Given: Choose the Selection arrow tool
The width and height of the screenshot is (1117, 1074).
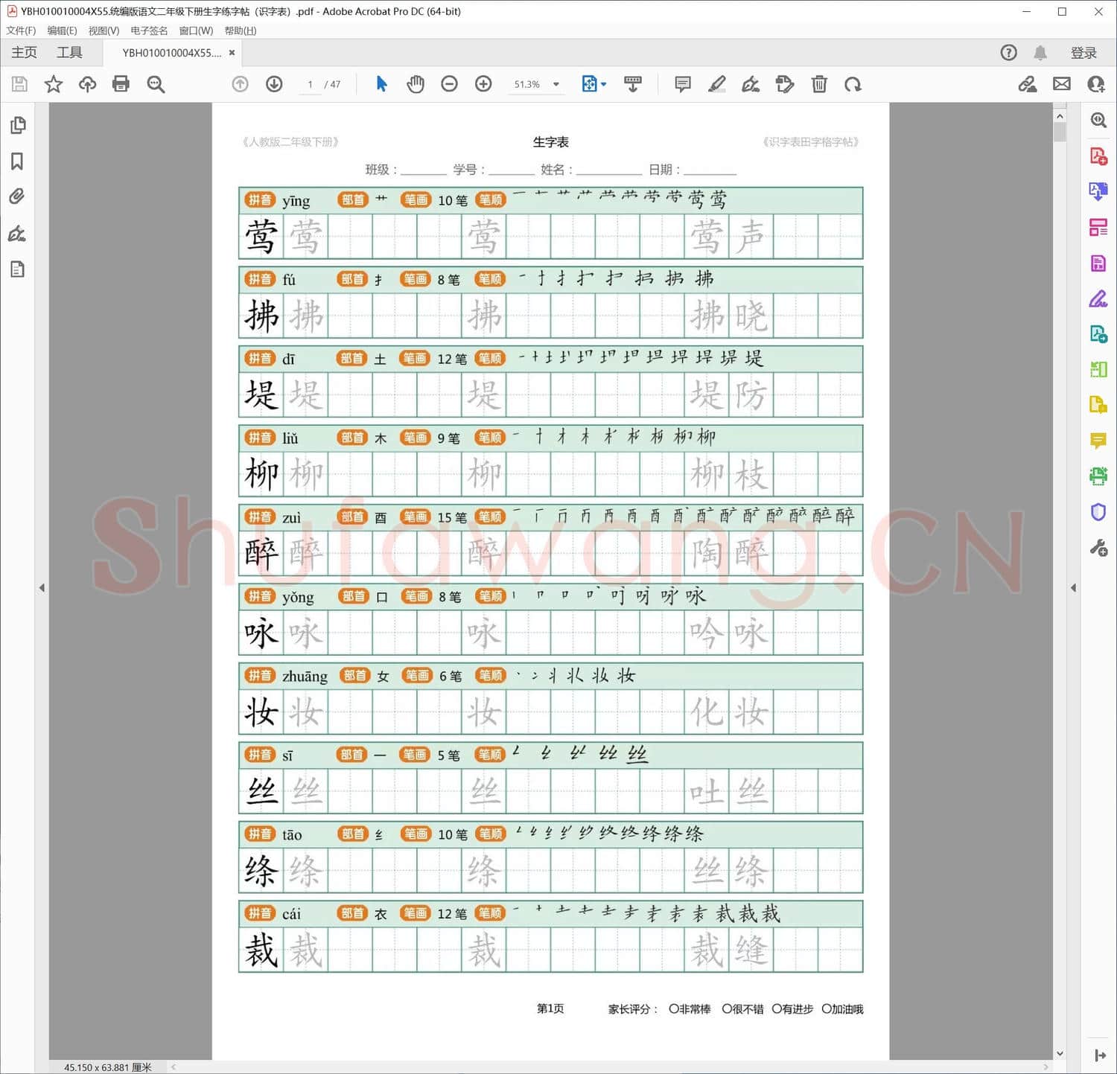Looking at the screenshot, I should [x=381, y=84].
